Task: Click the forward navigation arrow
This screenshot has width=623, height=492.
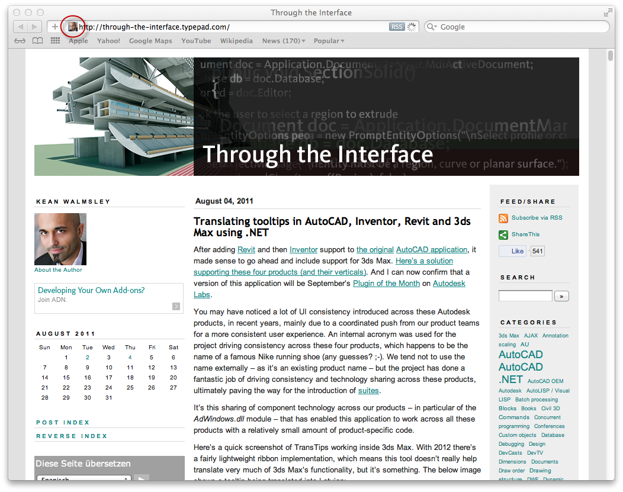Action: click(34, 27)
